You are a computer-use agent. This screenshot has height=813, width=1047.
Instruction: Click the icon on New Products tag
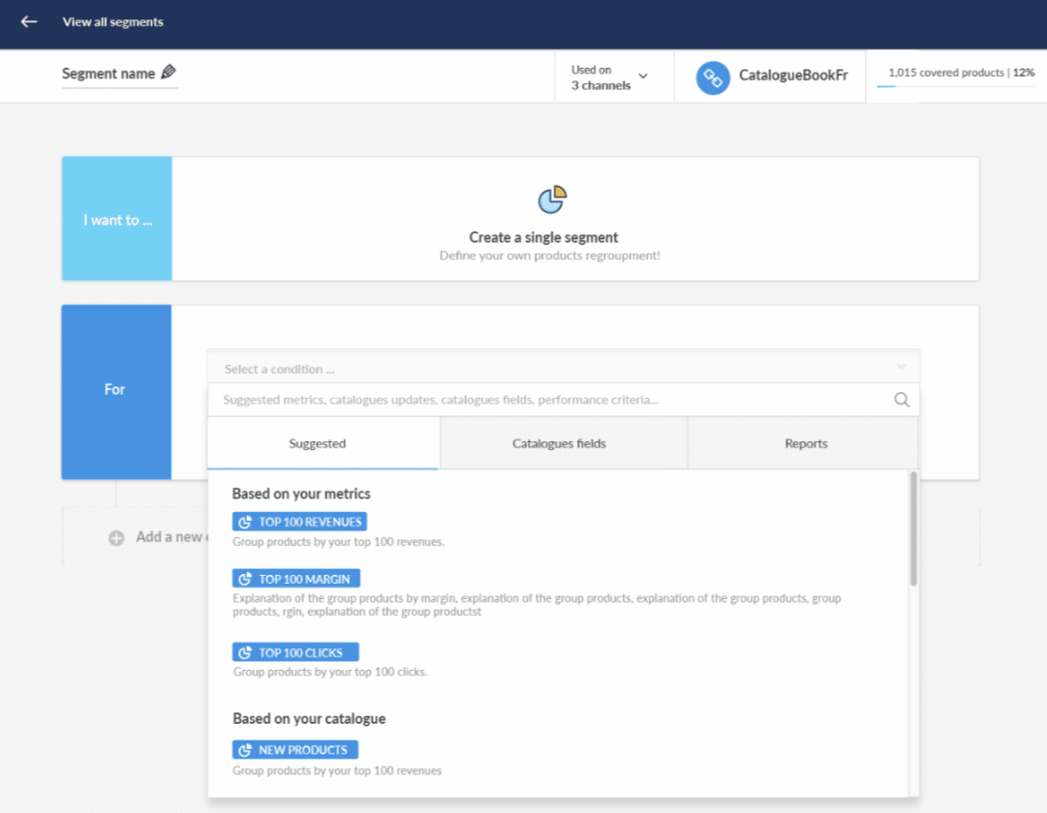tap(245, 750)
